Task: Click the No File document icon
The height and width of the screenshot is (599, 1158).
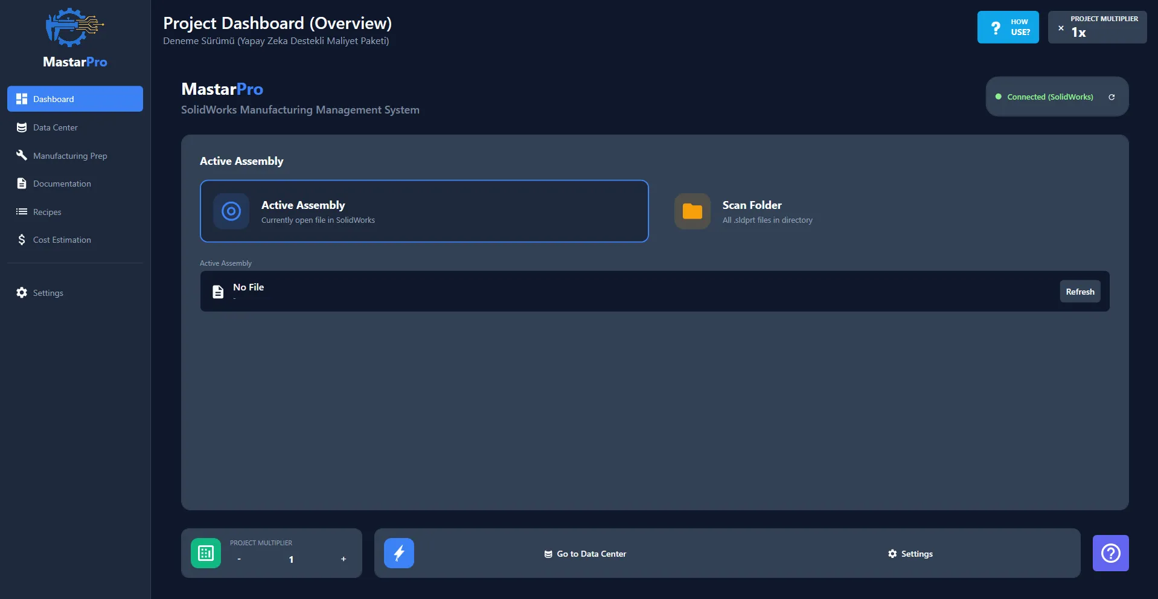Action: [x=218, y=292]
